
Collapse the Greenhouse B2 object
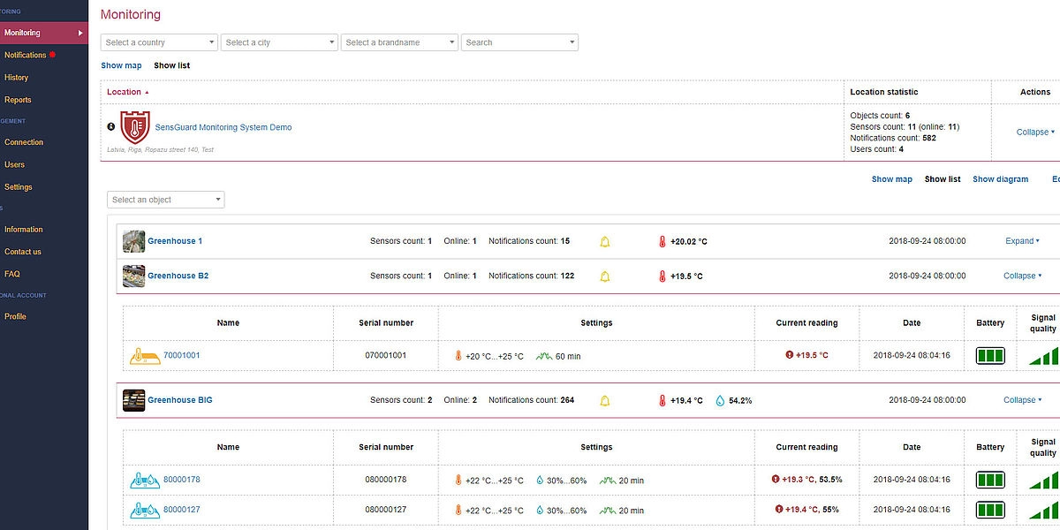point(1022,276)
